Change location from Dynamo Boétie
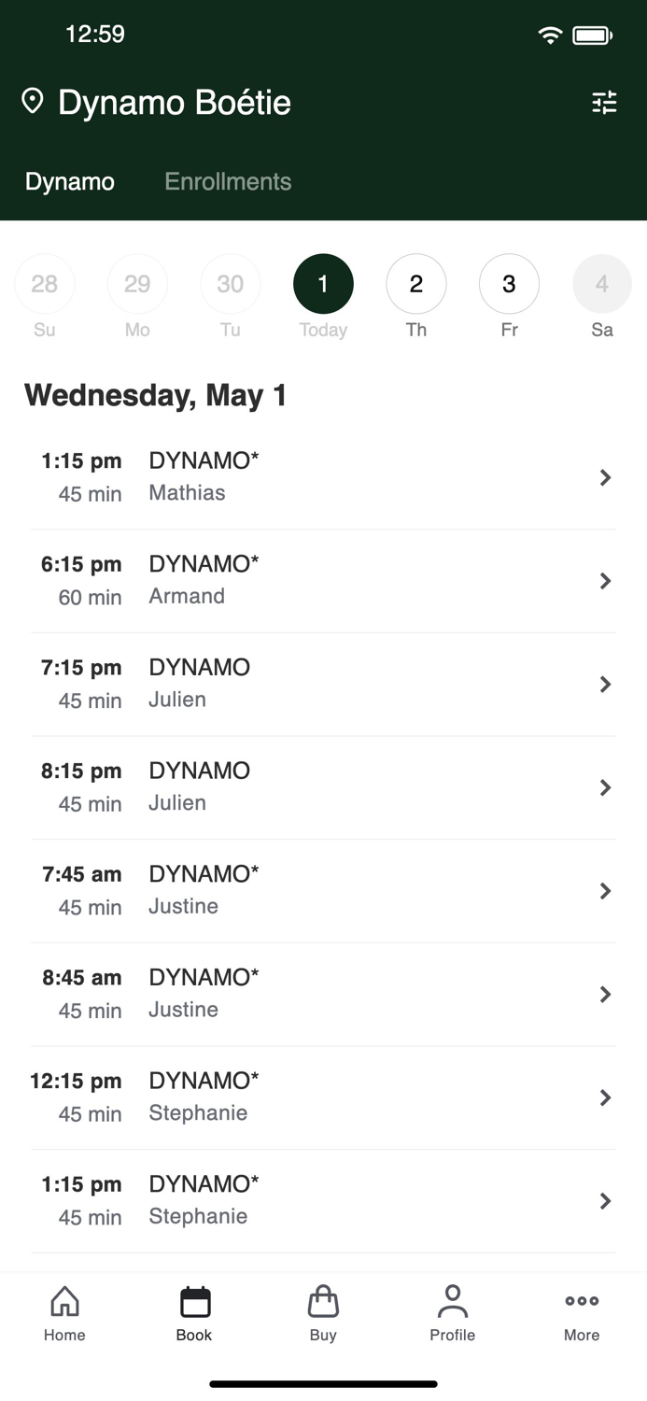647x1401 pixels. 174,103
